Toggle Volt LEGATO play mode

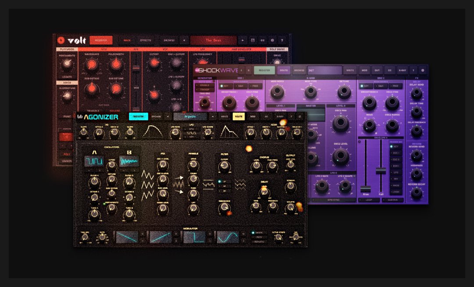pyautogui.click(x=67, y=77)
